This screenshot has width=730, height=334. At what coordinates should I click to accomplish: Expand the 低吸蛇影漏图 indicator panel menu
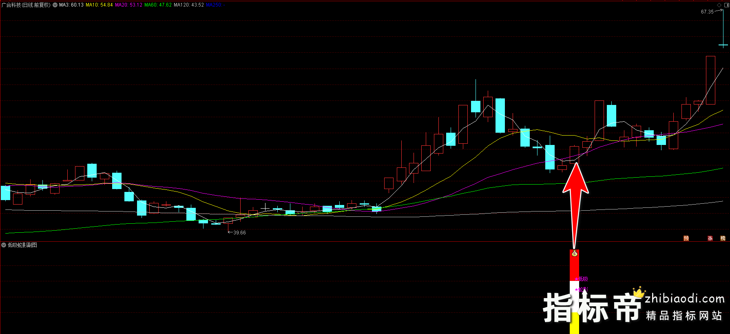point(4,245)
